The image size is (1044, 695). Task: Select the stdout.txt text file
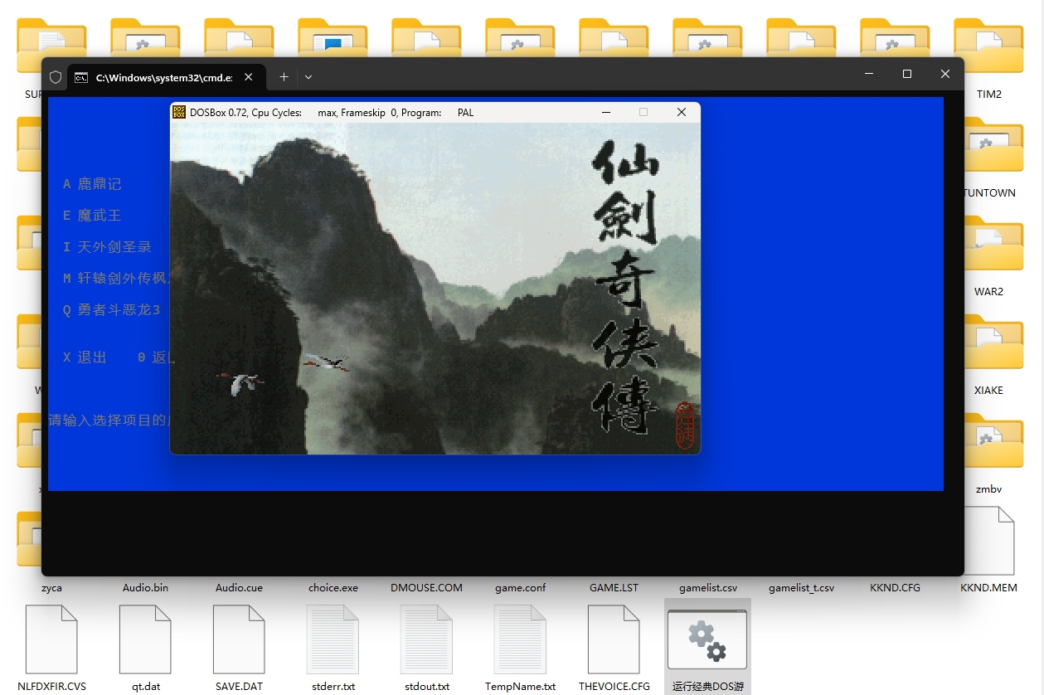(427, 639)
